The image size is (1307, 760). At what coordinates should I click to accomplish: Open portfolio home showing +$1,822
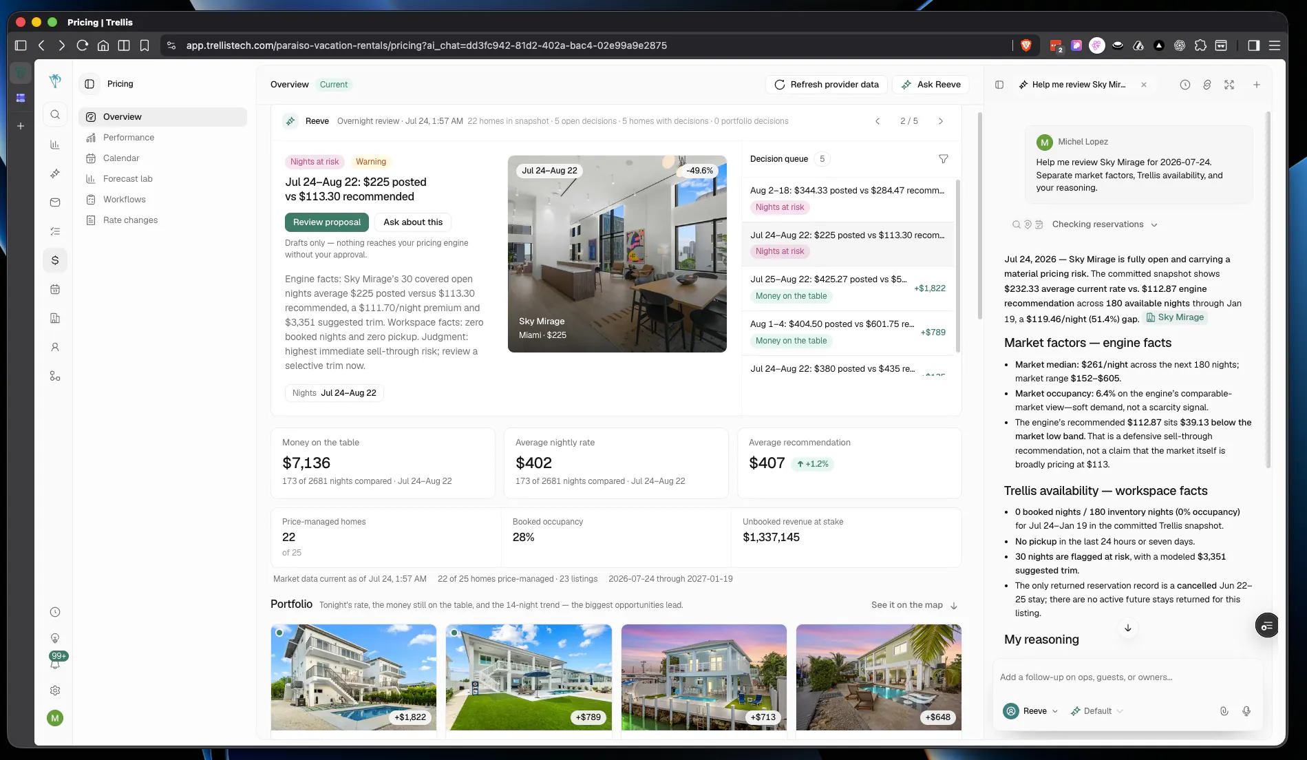(354, 677)
